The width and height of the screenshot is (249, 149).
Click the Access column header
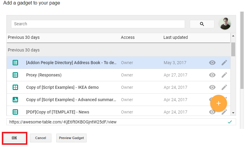coord(128,37)
